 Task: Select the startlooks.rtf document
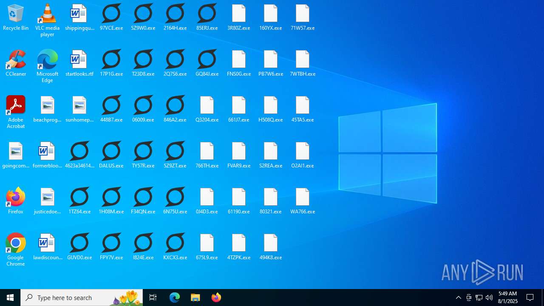[x=79, y=64]
